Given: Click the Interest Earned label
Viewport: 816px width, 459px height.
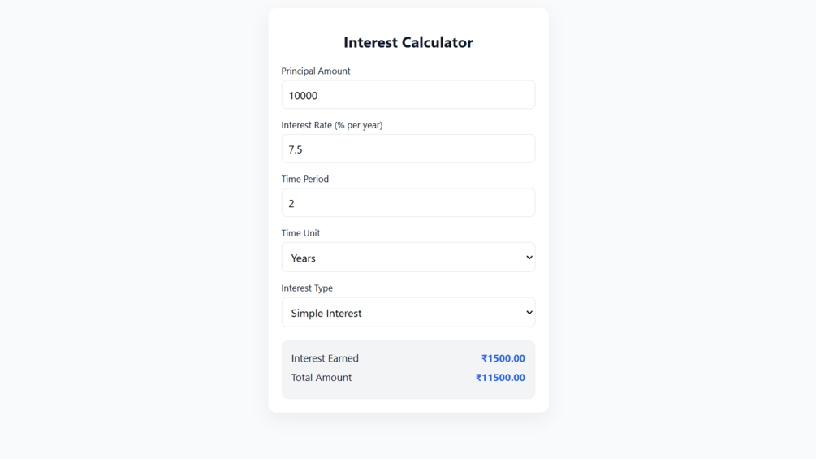Looking at the screenshot, I should click(325, 358).
